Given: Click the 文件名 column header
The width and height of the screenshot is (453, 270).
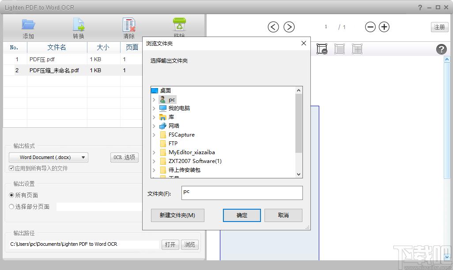Looking at the screenshot, I should [57, 47].
